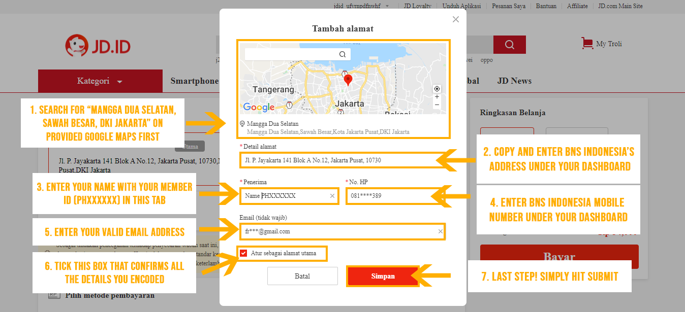The height and width of the screenshot is (312, 685).
Task: Open the Bantuan help link
Action: pos(546,6)
